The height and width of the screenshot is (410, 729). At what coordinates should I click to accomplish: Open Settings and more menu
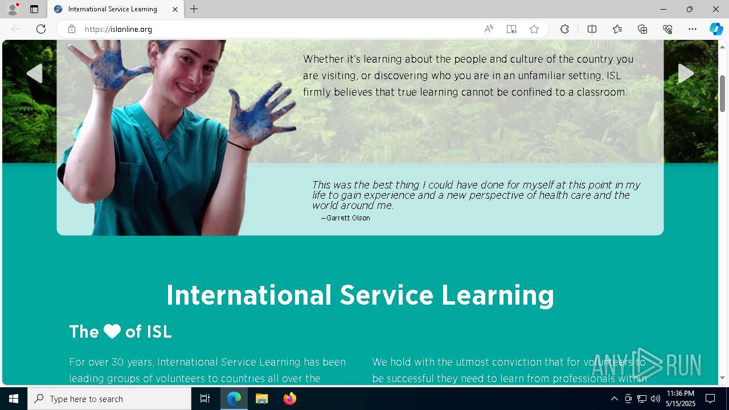(x=693, y=29)
